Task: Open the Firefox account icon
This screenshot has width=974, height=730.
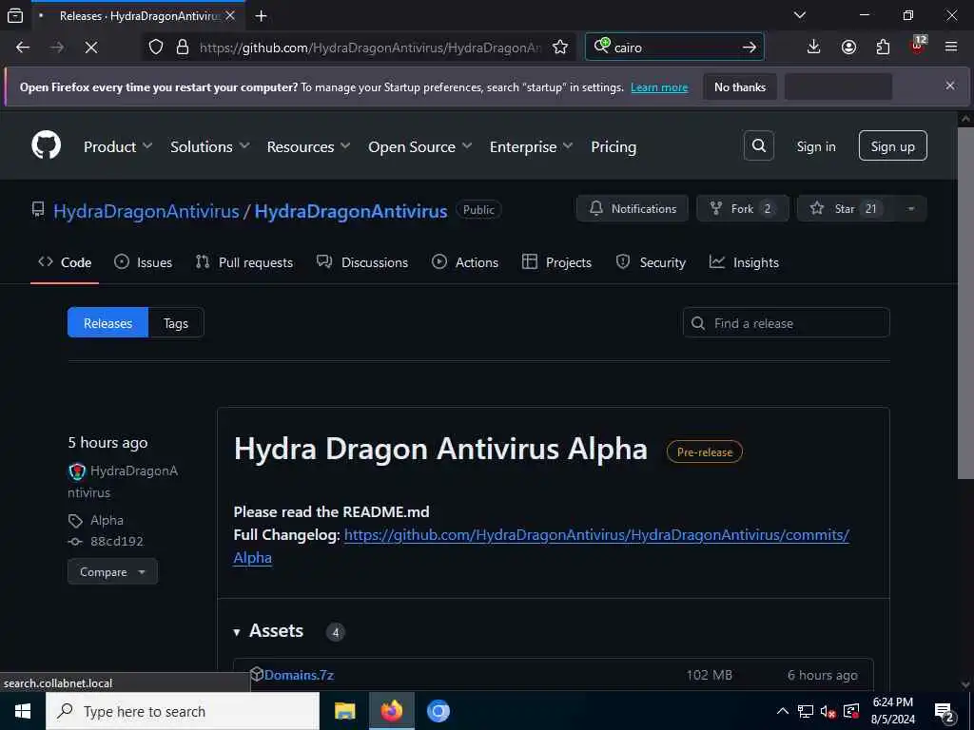Action: tap(848, 48)
